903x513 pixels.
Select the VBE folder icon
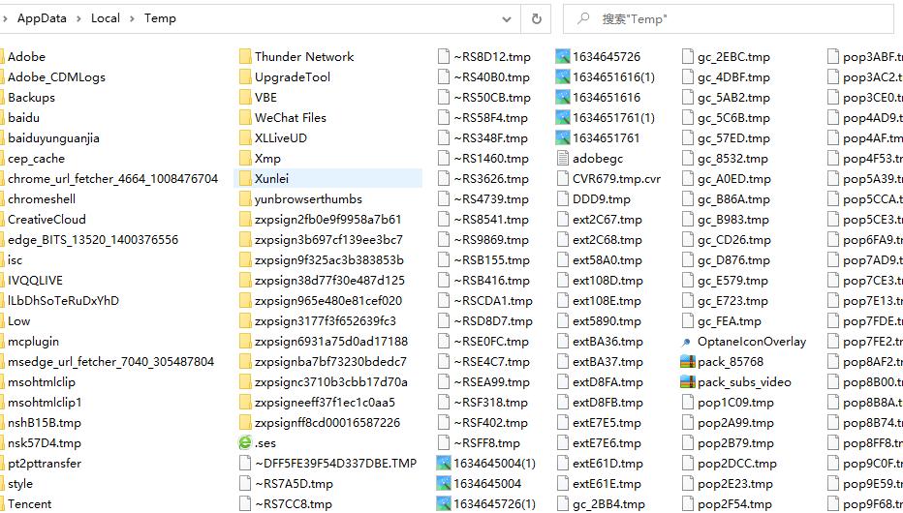coord(245,97)
